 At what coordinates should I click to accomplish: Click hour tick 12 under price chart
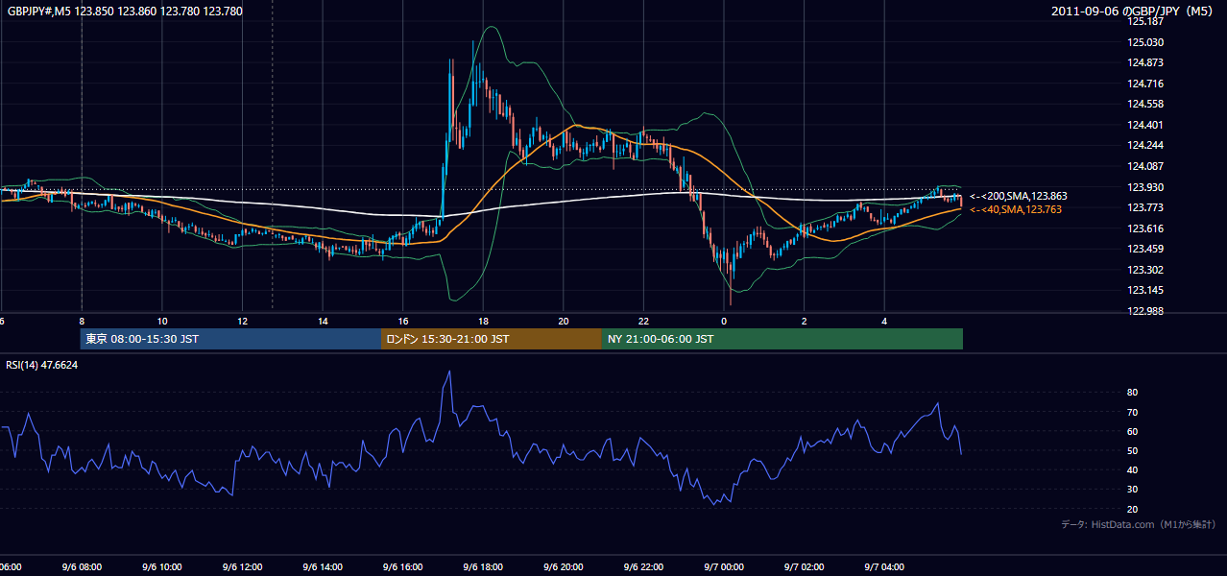click(x=243, y=322)
